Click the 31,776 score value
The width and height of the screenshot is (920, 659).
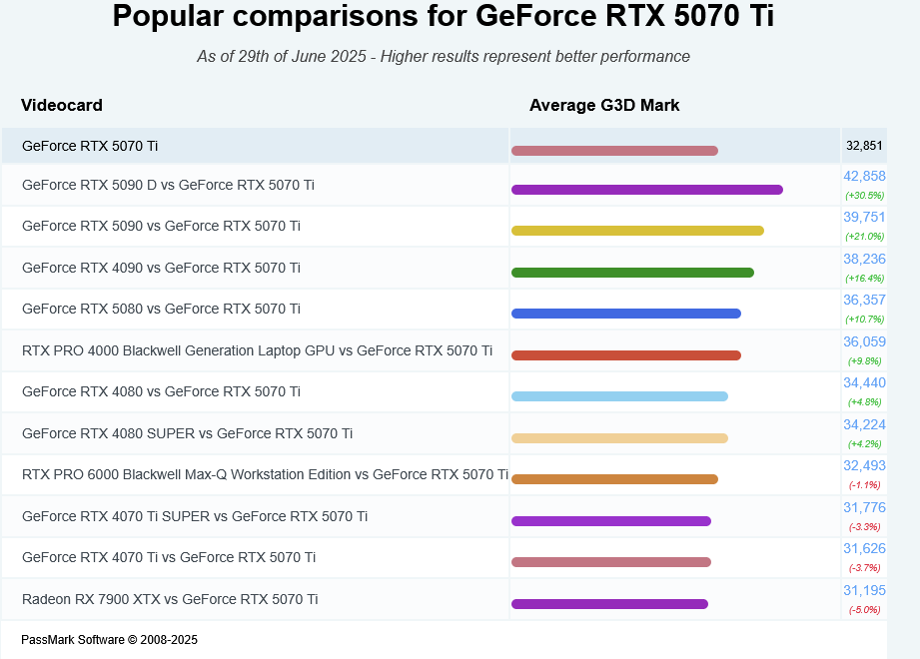[864, 508]
